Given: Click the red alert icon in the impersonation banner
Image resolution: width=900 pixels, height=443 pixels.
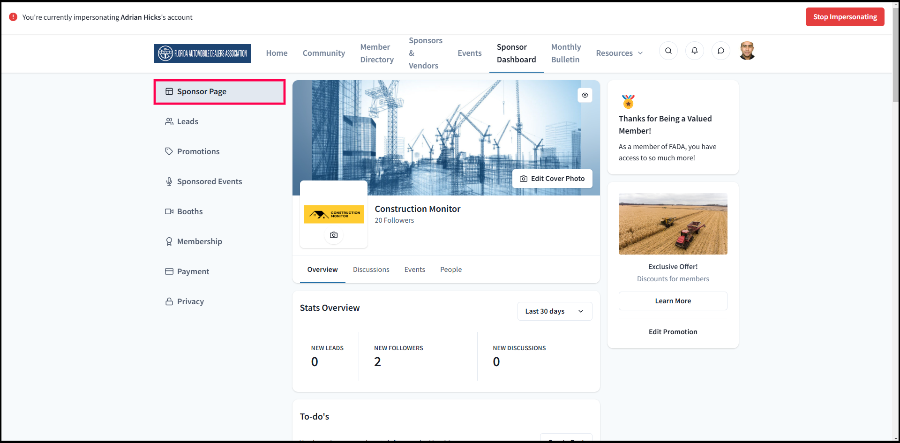Looking at the screenshot, I should click(x=13, y=17).
